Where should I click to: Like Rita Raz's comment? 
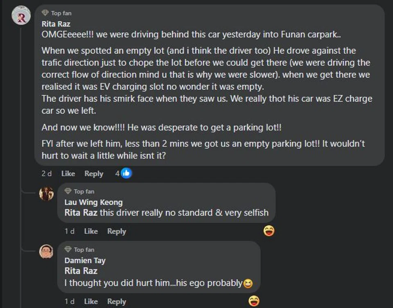(x=68, y=174)
